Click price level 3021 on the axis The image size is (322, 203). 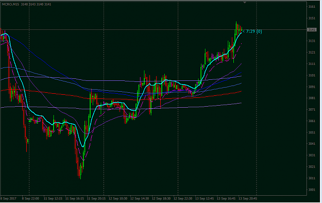tap(312, 167)
